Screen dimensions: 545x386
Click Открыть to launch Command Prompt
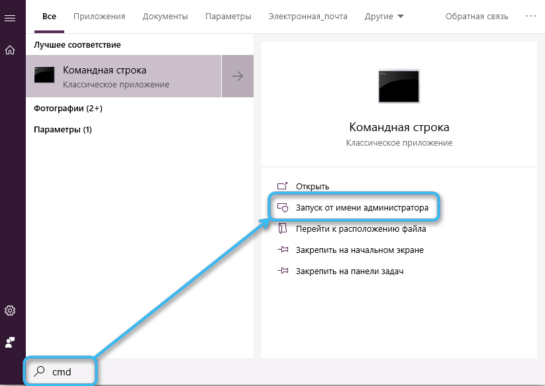click(x=312, y=186)
